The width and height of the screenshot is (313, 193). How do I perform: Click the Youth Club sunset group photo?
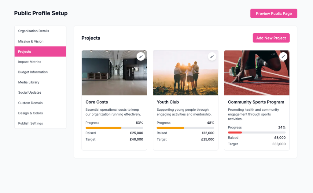point(186,73)
